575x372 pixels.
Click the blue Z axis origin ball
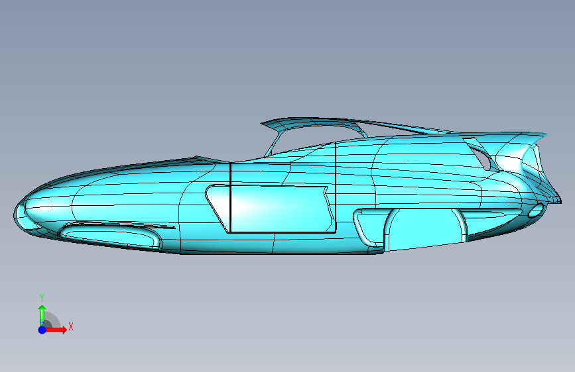[x=42, y=330]
